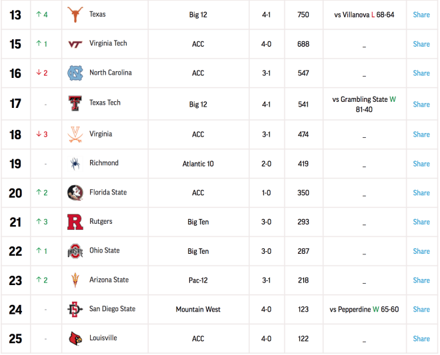The width and height of the screenshot is (440, 355).
Task: Click the Virginia Tech VT logo
Action: (x=75, y=44)
